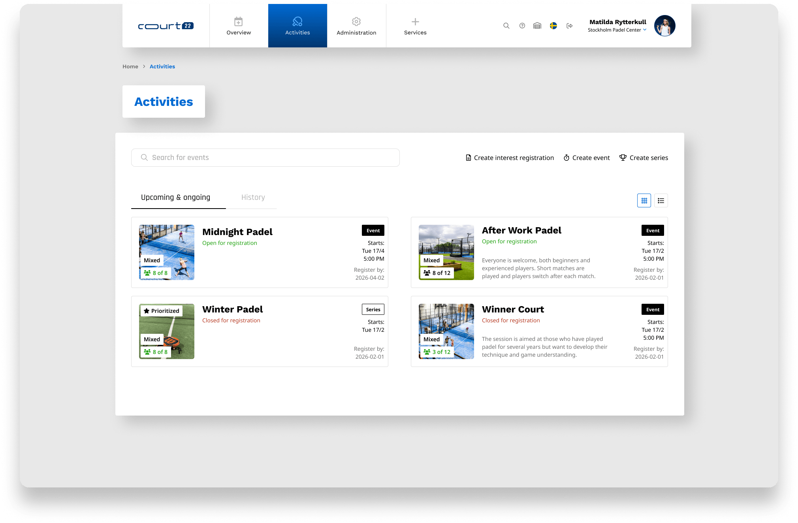The height and width of the screenshot is (523, 798).
Task: Select the Swedish flag language icon
Action: 553,26
